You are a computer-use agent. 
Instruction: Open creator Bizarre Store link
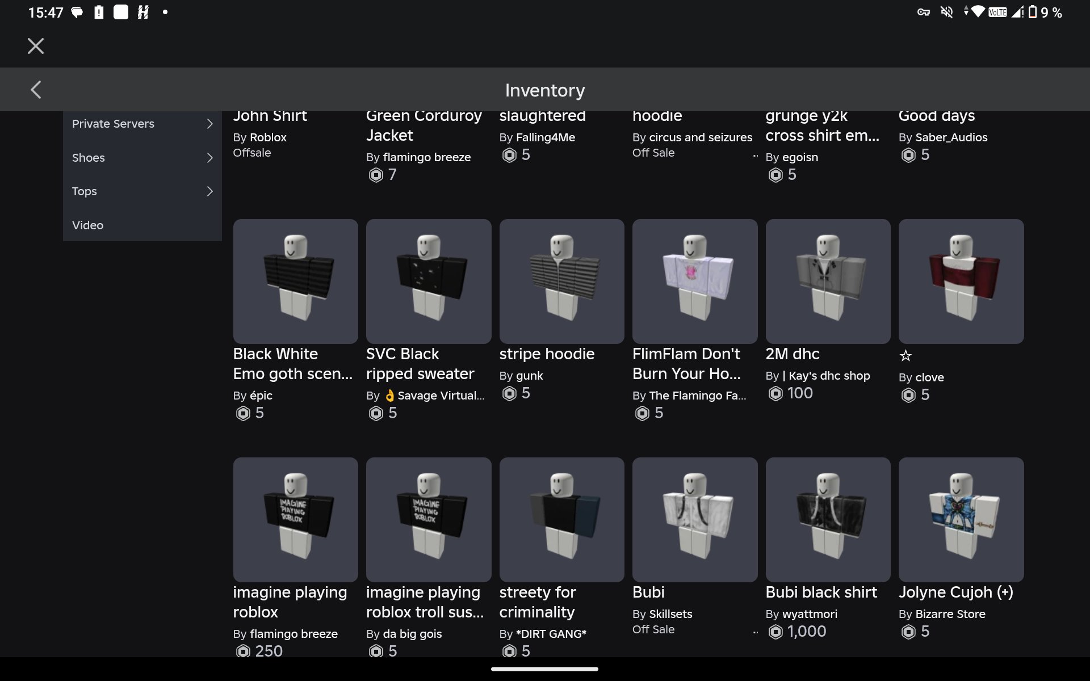tap(950, 614)
